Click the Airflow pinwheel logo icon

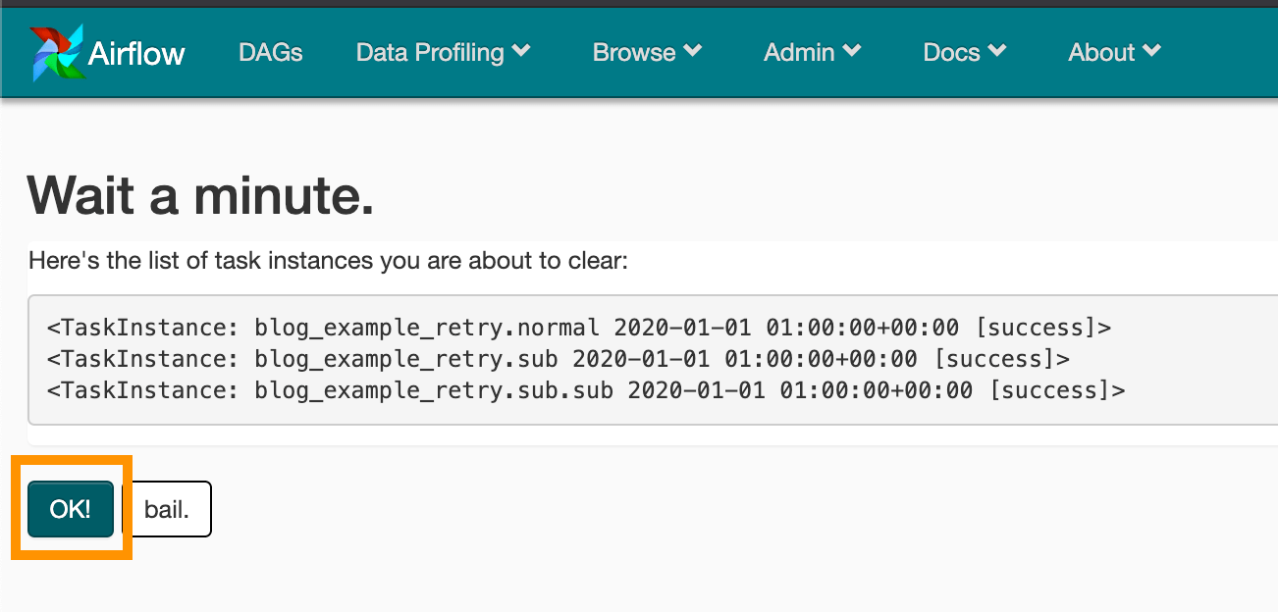(56, 52)
